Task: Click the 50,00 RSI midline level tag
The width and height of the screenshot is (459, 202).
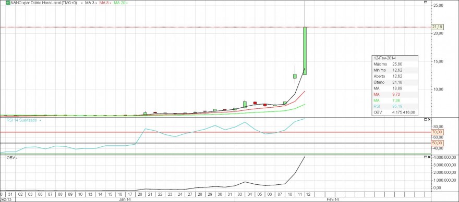Action: (x=437, y=143)
